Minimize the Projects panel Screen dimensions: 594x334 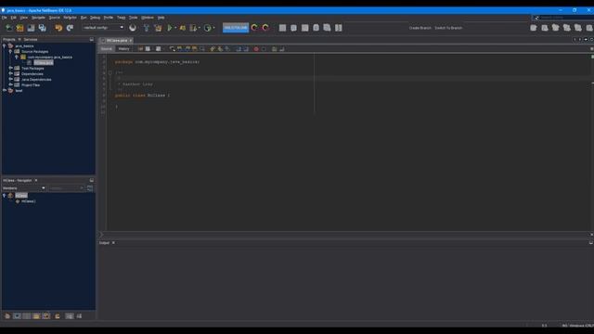[x=91, y=39]
